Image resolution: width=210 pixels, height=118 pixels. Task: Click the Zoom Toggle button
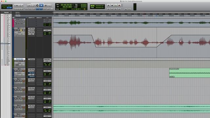pos(27,9)
